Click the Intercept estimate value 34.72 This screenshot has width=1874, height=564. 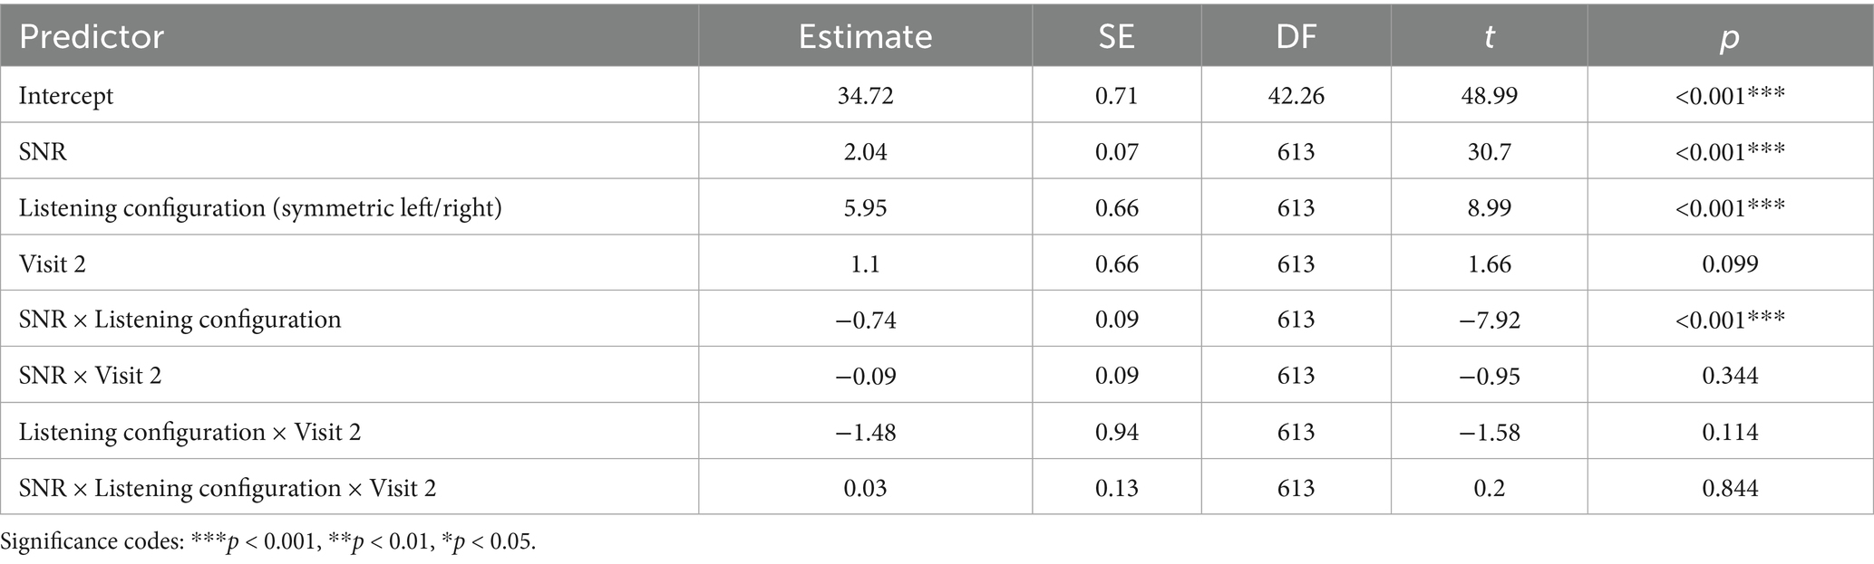tap(865, 95)
